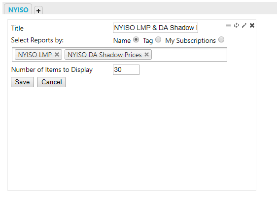This screenshot has width=277, height=205.
Task: Click the NYISO DA Shadow Prices chip label
Action: point(104,55)
